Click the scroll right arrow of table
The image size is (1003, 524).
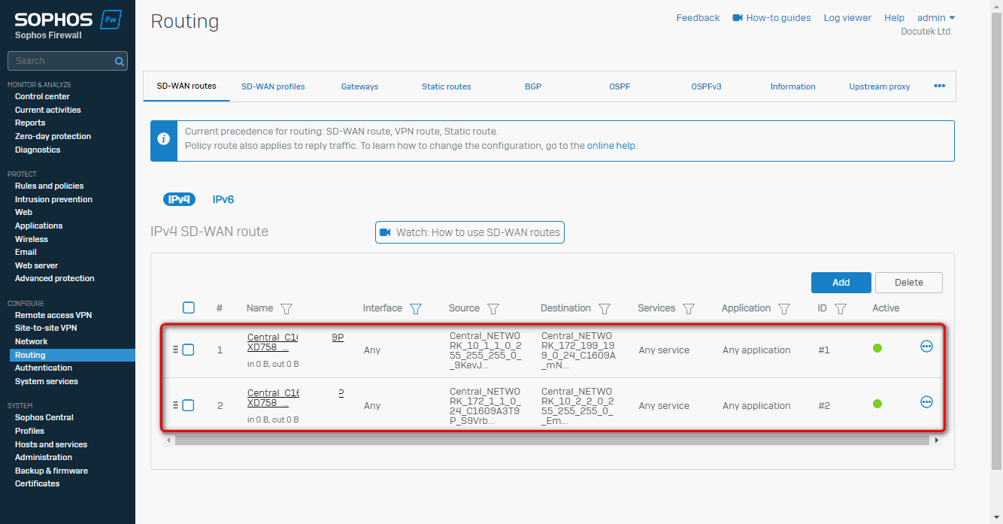[x=937, y=441]
